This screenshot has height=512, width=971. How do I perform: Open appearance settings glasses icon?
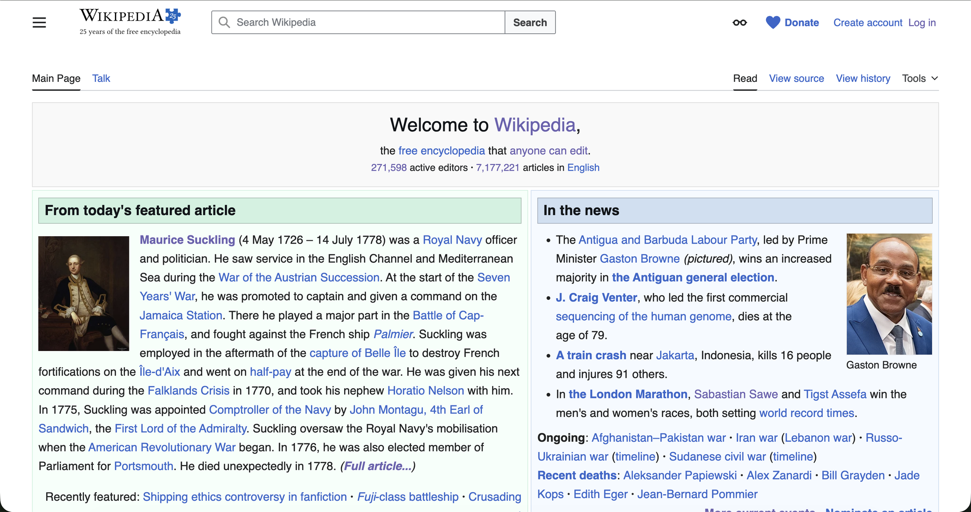coord(740,22)
